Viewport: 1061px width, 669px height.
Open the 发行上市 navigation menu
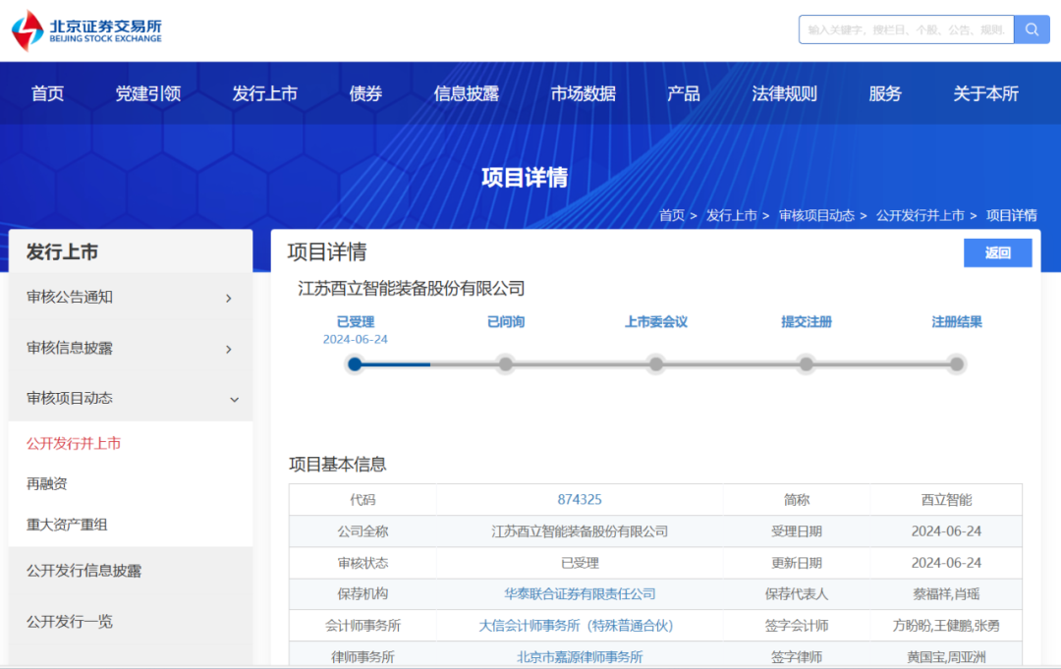(x=265, y=93)
